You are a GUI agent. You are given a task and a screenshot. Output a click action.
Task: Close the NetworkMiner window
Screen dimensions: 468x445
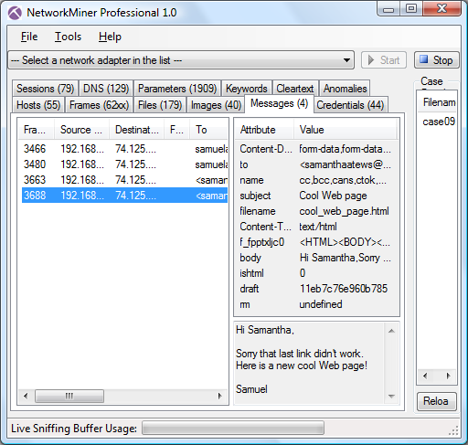(x=441, y=9)
